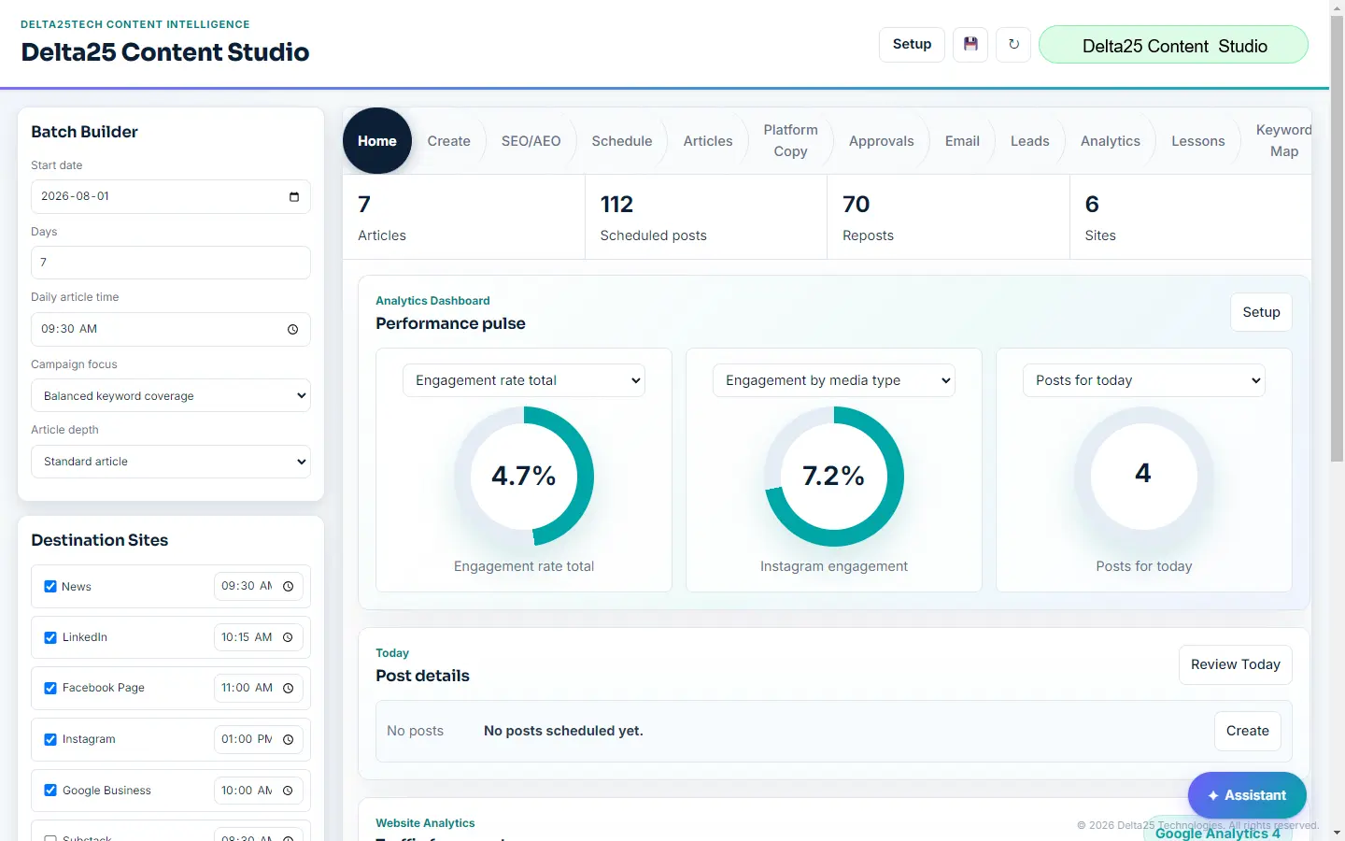
Task: Click the News 09:30 AM time field
Action: pos(259,587)
